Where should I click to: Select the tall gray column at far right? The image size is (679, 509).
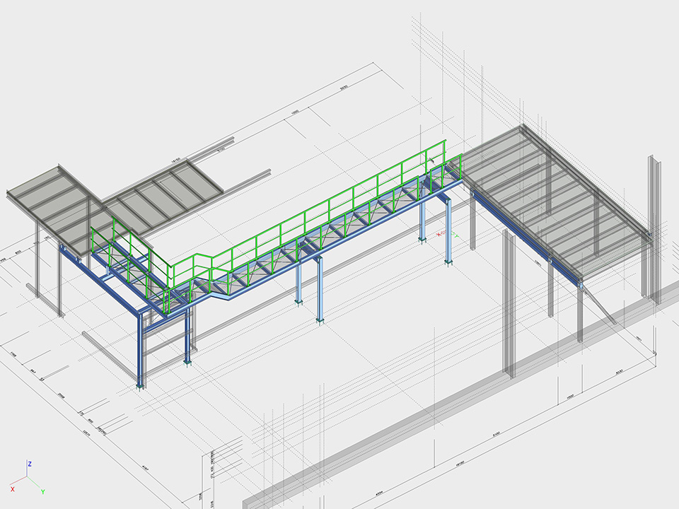click(653, 226)
